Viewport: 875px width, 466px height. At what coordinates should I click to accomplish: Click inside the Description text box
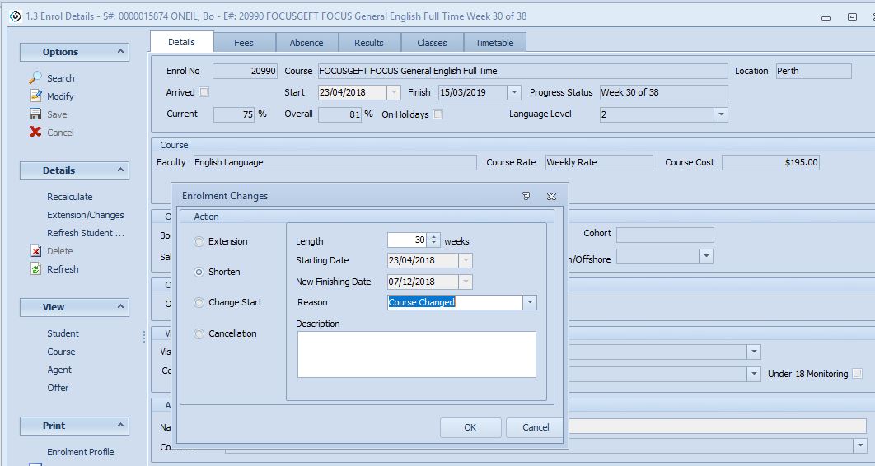(x=416, y=354)
